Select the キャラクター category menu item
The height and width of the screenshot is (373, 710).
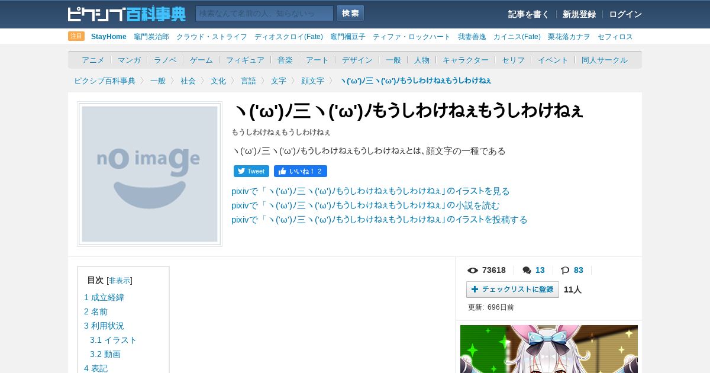tap(466, 60)
